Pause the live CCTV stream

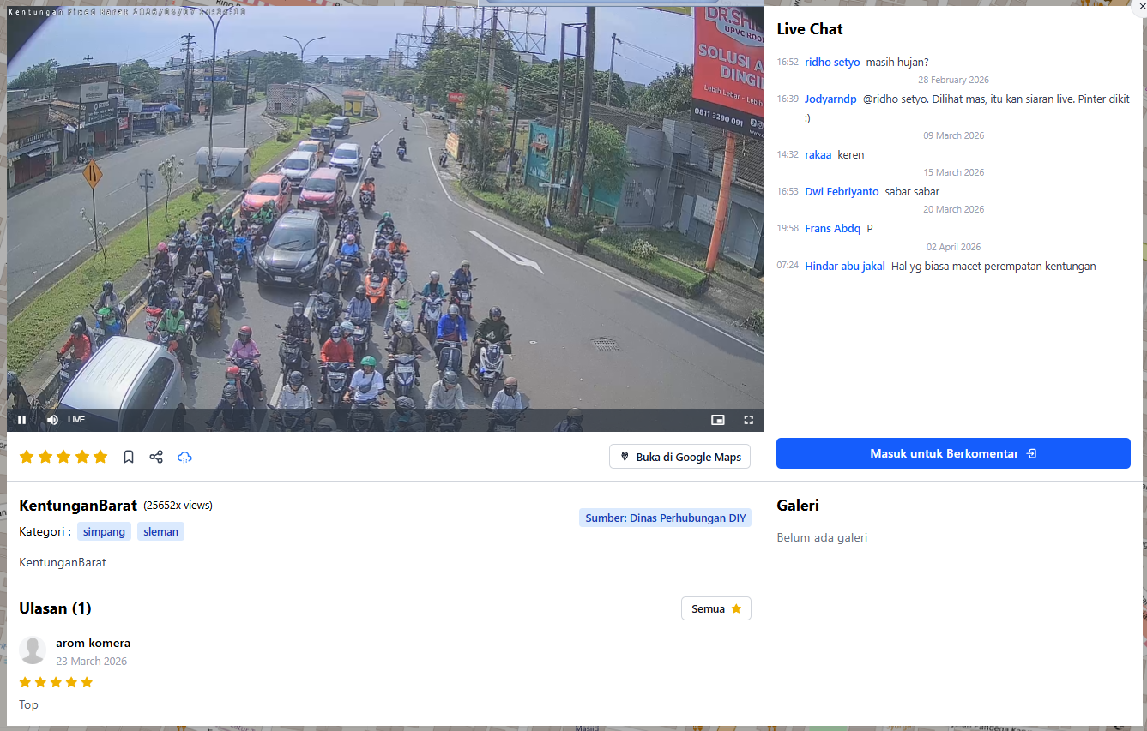(x=22, y=420)
